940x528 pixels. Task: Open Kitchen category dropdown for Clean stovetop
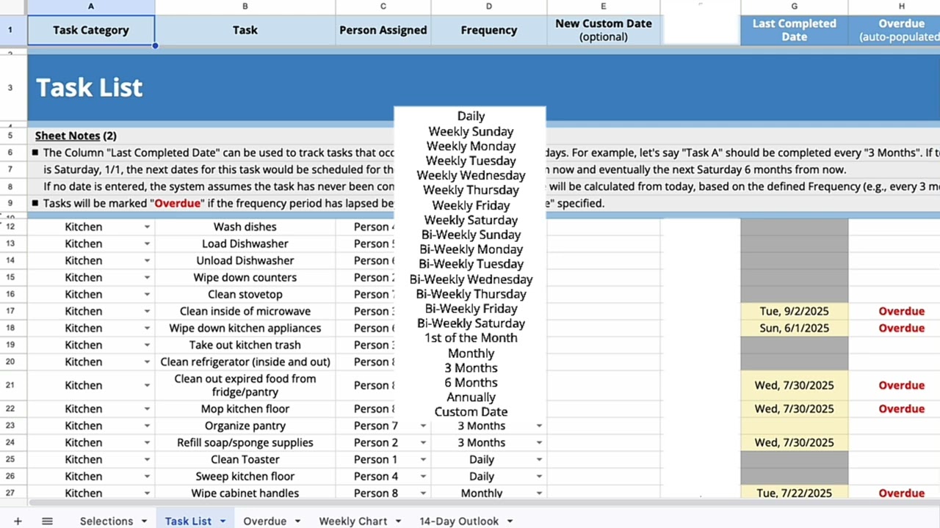click(x=147, y=294)
